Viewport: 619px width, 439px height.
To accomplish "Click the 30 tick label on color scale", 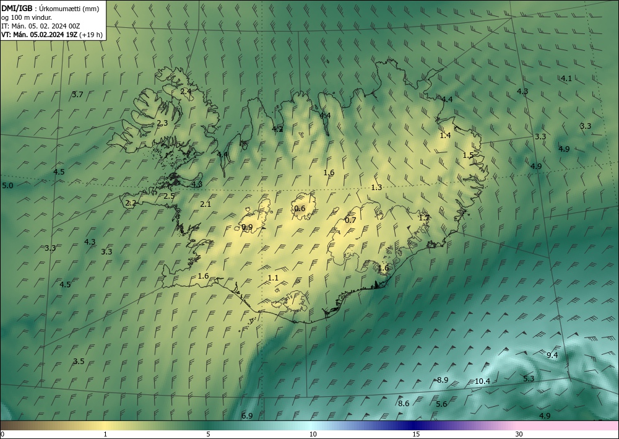I will [x=519, y=434].
